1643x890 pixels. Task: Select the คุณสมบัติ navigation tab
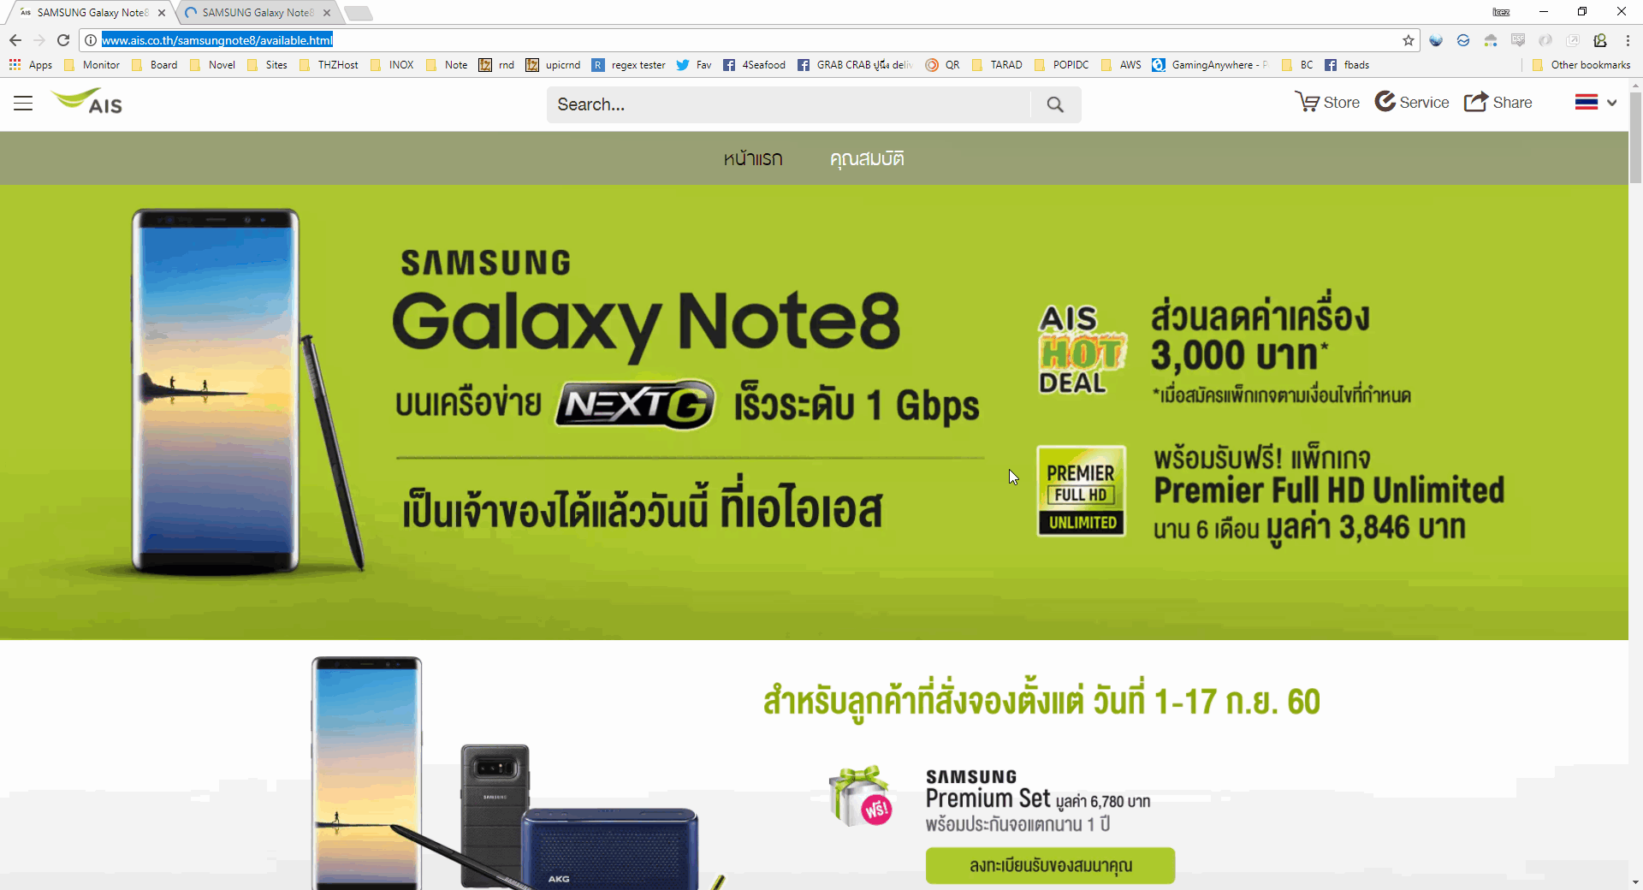pyautogui.click(x=867, y=158)
